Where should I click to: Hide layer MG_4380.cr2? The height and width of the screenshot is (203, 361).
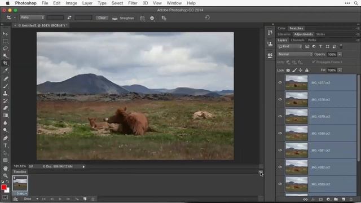280,133
